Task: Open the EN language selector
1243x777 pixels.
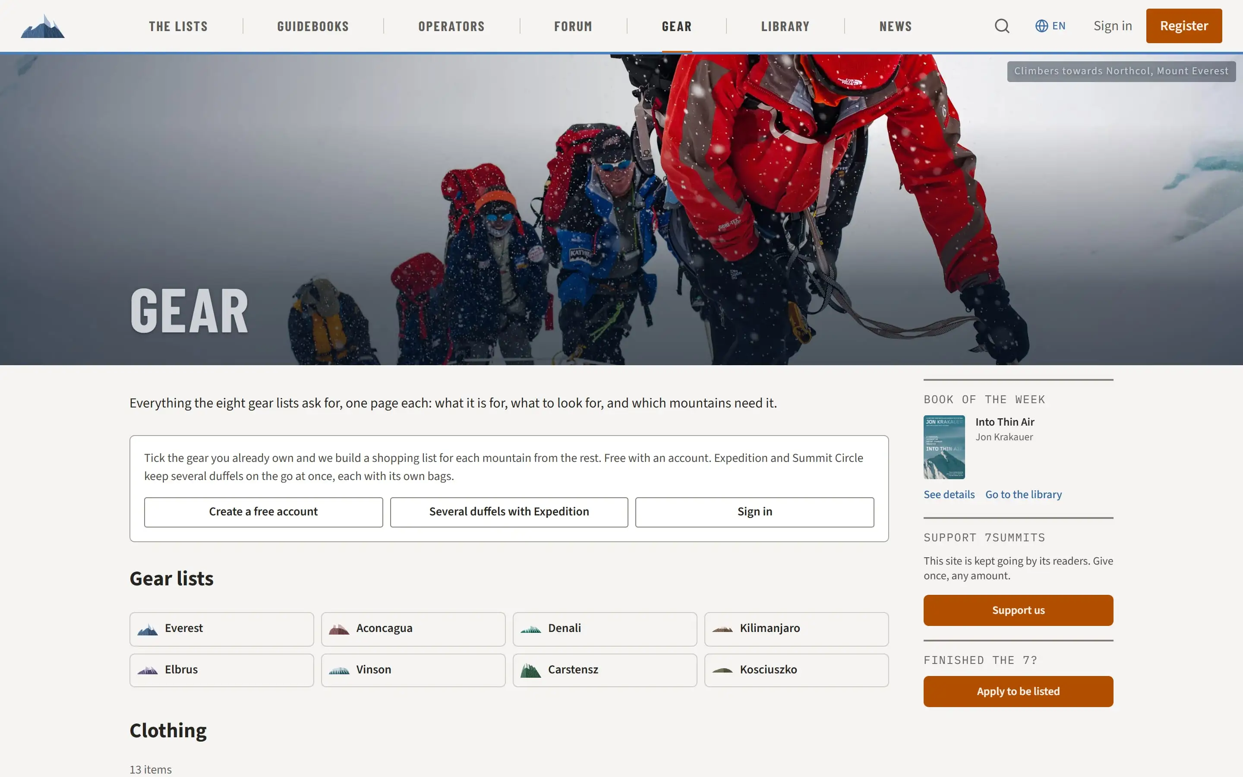Action: pyautogui.click(x=1051, y=26)
